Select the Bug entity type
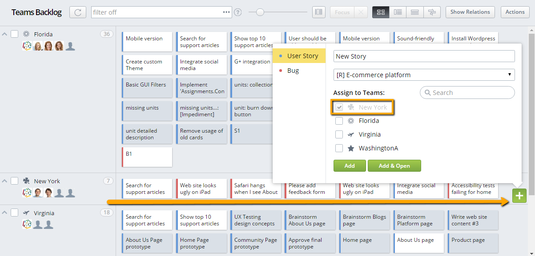Screen dimensions: 535x256 point(293,70)
